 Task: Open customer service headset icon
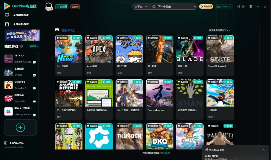pos(239,6)
